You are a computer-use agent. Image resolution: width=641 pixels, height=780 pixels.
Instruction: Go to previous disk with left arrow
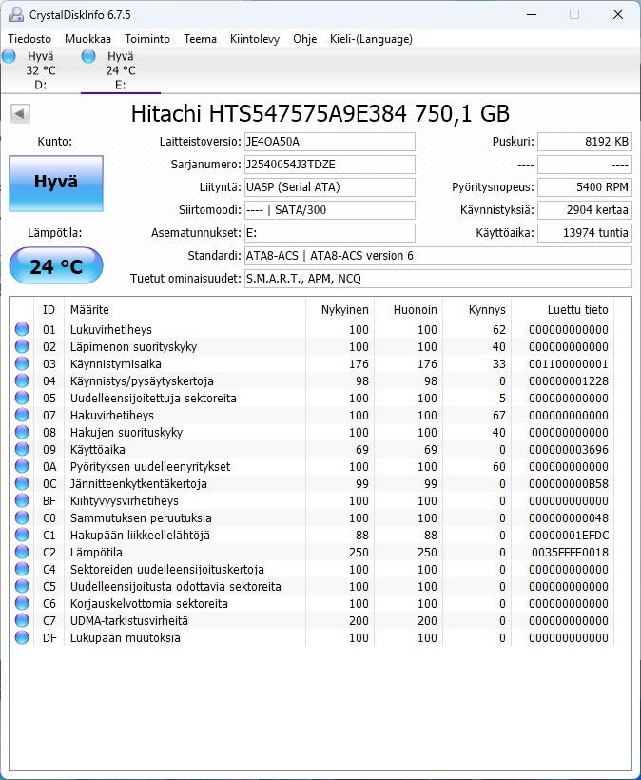point(20,113)
